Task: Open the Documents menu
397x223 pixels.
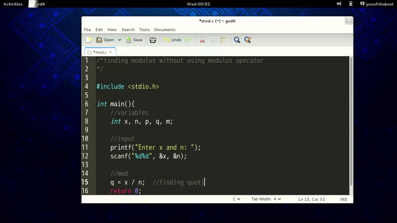Action: 165,29
